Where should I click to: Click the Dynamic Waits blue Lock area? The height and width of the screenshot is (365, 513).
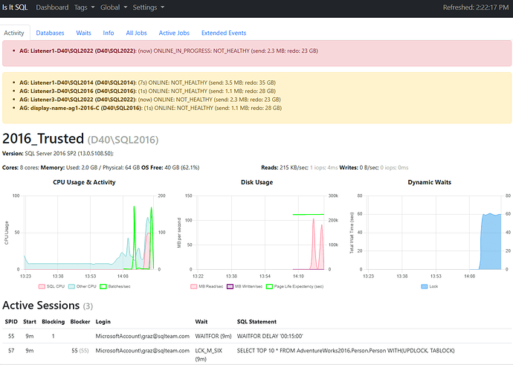tap(491, 242)
